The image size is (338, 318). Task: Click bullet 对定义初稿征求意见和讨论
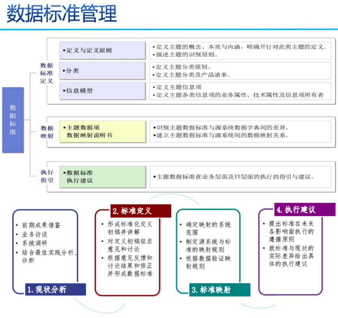pyautogui.click(x=130, y=245)
